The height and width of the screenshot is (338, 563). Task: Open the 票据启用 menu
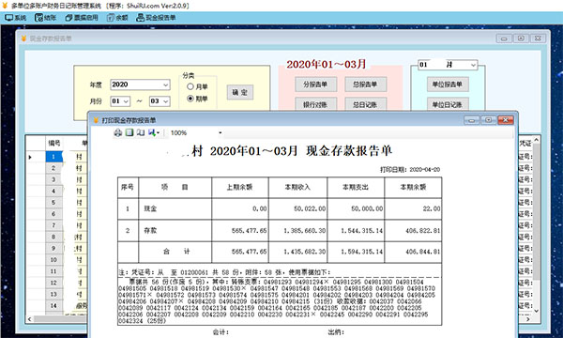[82, 18]
